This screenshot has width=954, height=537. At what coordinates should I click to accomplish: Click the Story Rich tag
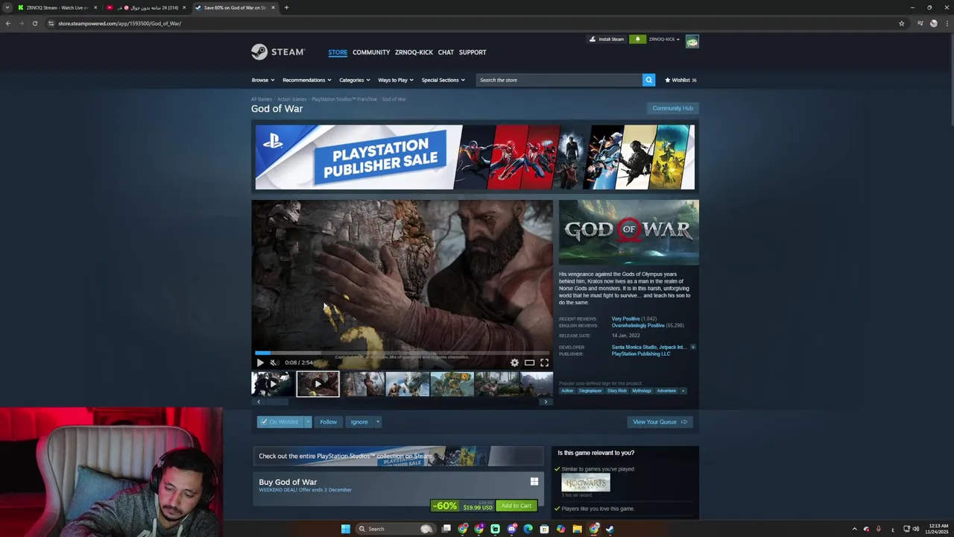(x=617, y=391)
